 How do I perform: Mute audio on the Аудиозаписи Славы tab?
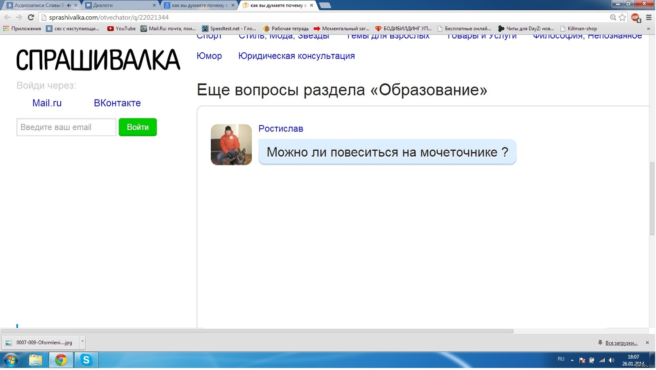click(x=68, y=5)
